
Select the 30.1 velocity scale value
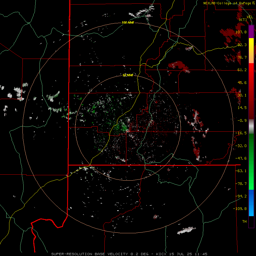click(x=242, y=95)
